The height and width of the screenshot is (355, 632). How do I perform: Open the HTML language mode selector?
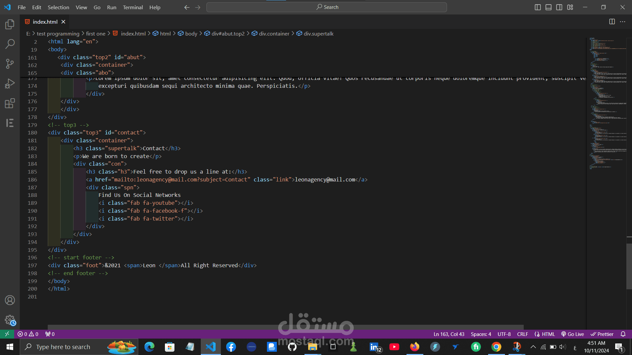coord(548,334)
